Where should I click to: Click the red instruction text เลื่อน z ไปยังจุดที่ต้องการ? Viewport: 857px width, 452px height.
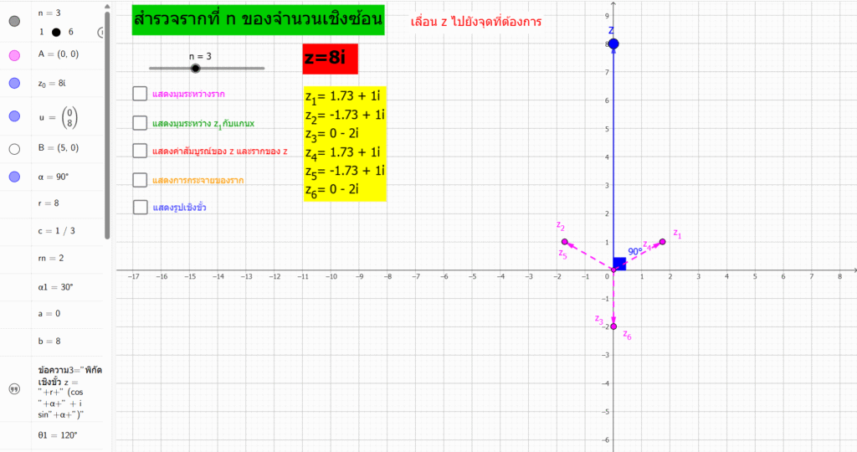coord(476,22)
